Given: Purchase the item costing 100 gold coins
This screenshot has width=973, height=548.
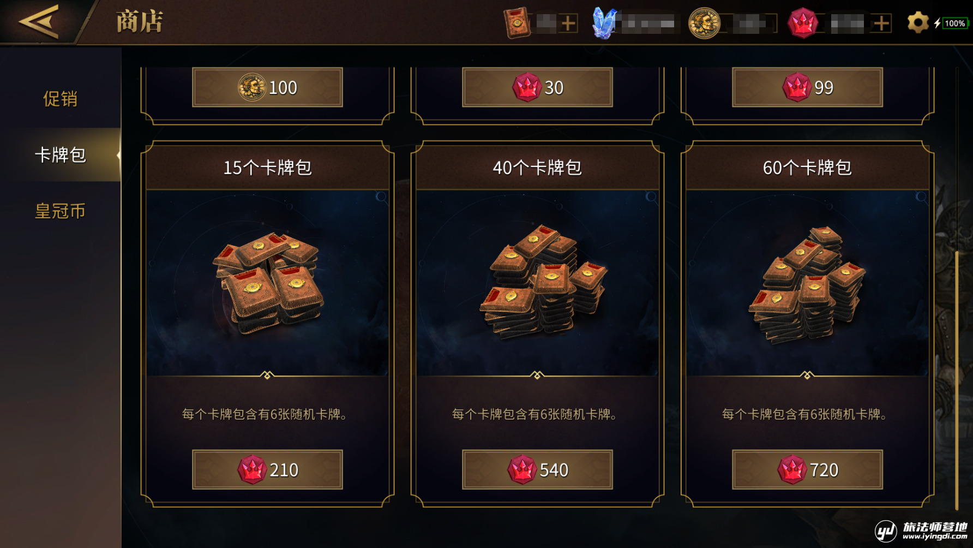Looking at the screenshot, I should coord(267,87).
